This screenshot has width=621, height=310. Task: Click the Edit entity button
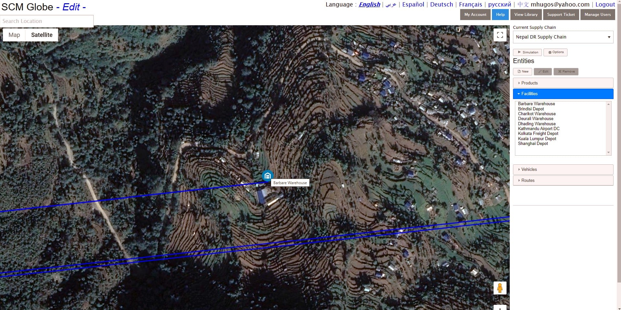point(543,72)
